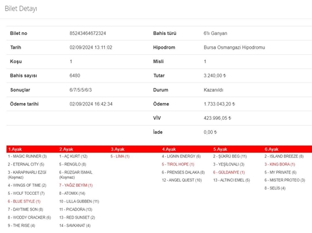Click the 2.Ayak column header
This screenshot has height=233, width=312.
[x=66, y=149]
